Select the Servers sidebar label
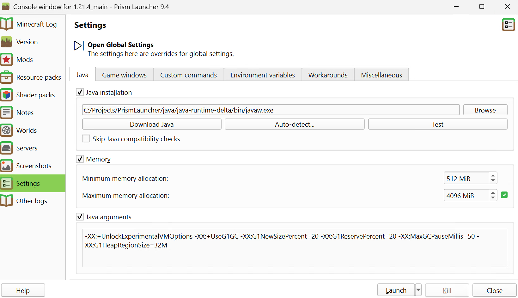Image resolution: width=518 pixels, height=298 pixels. (27, 148)
